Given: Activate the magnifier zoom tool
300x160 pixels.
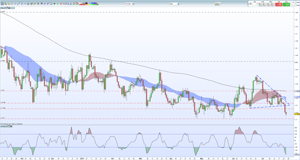Looking at the screenshot, I should (x=5, y=4).
